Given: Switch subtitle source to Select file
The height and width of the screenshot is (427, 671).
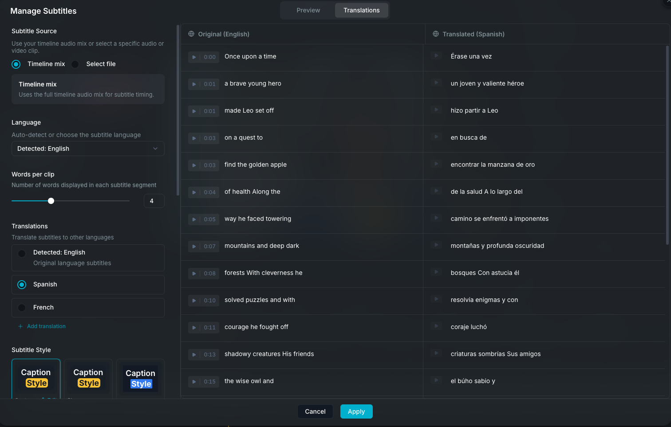Looking at the screenshot, I should point(74,64).
